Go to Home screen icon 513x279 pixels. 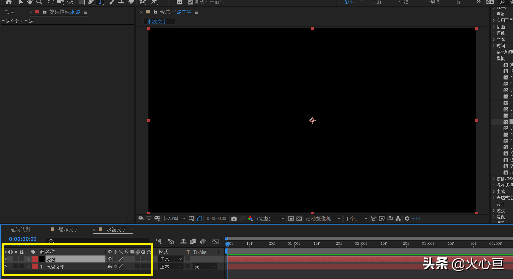(x=9, y=2)
